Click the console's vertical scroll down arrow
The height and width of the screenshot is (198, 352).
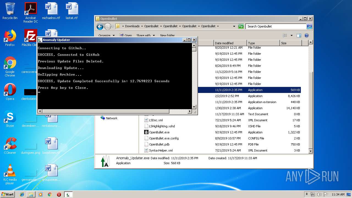point(194,107)
